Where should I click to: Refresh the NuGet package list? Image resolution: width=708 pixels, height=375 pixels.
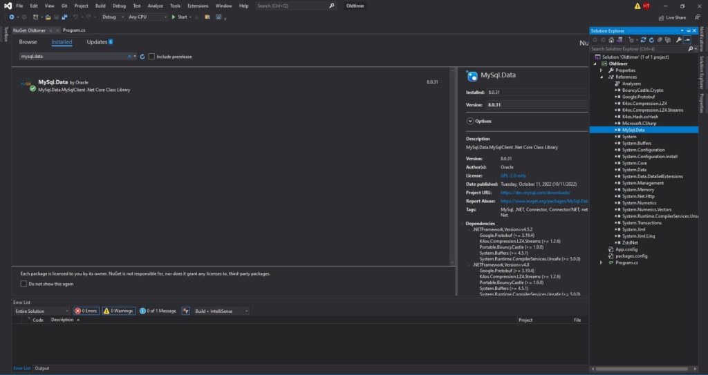coord(142,57)
